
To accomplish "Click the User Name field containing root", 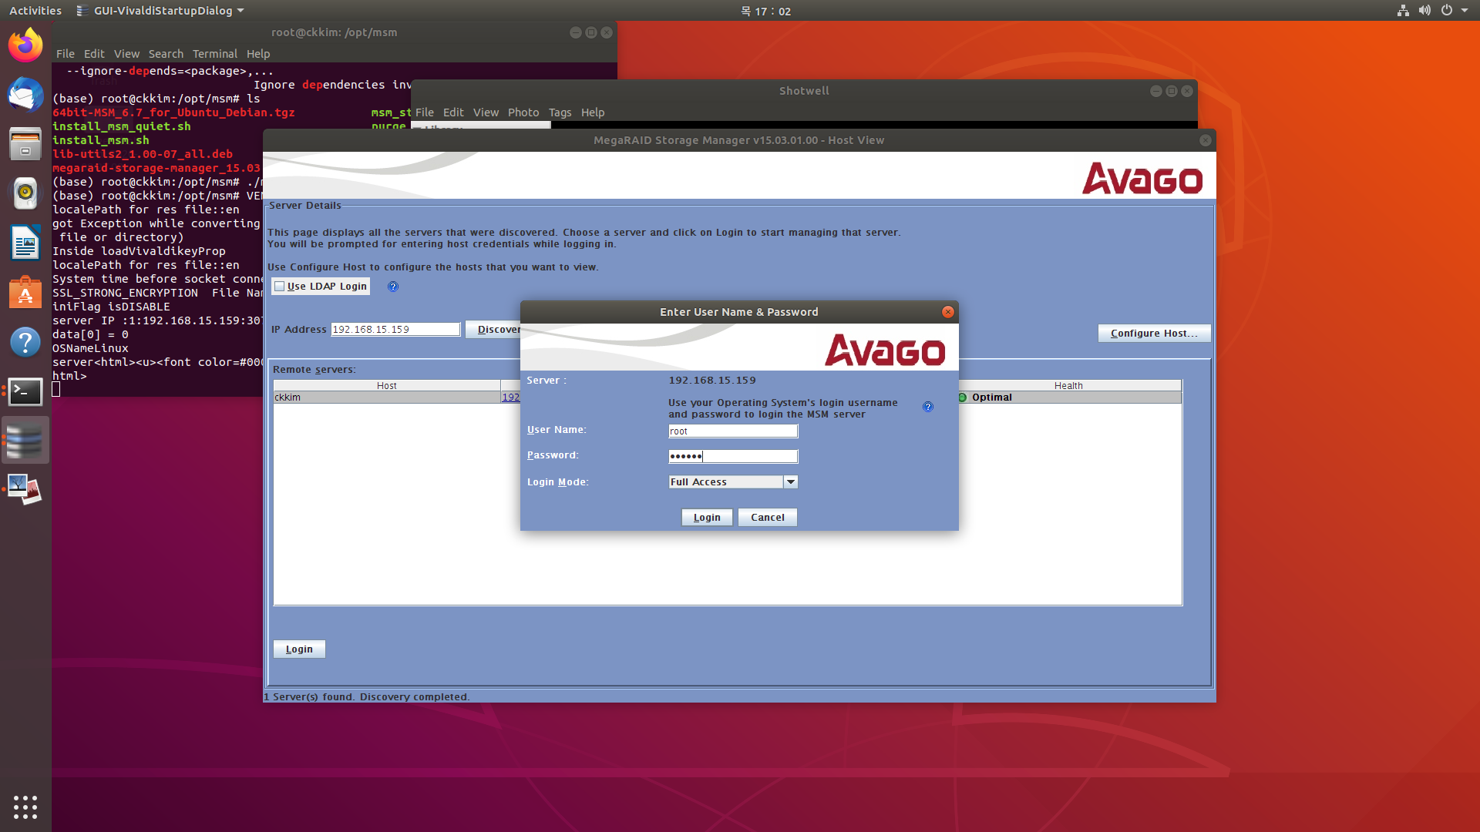I will pyautogui.click(x=733, y=431).
